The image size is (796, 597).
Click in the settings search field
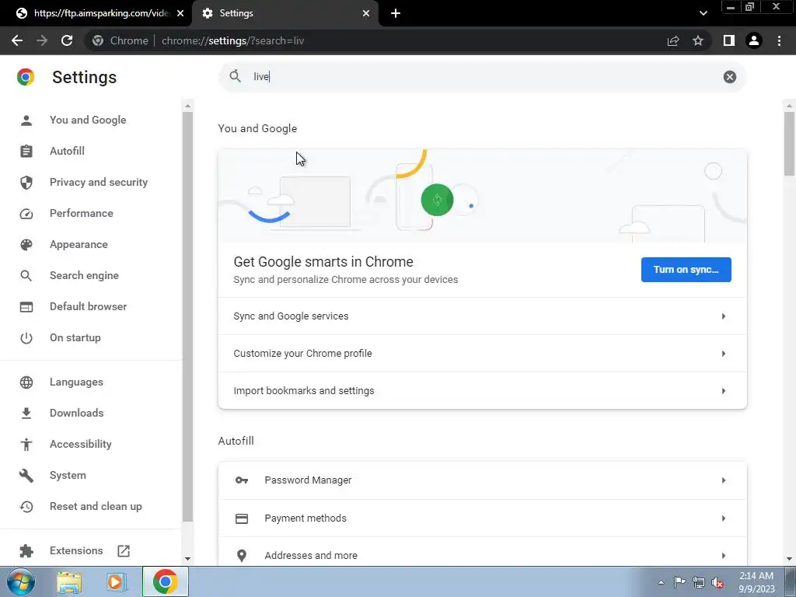482,77
